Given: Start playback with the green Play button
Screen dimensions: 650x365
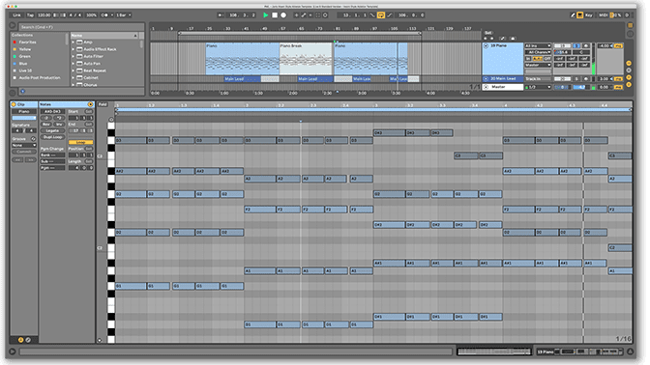Looking at the screenshot, I should click(266, 14).
